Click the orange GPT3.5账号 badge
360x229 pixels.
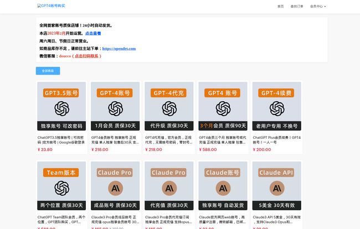click(x=61, y=93)
